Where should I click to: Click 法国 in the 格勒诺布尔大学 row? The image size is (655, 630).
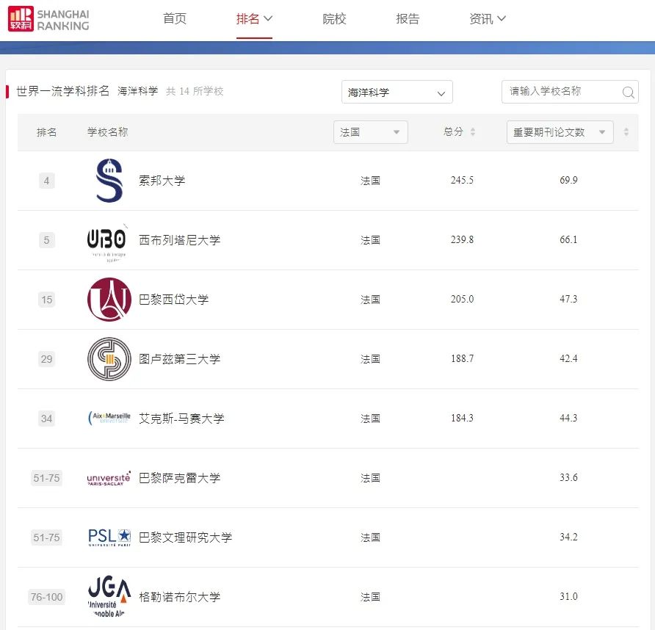click(x=371, y=596)
